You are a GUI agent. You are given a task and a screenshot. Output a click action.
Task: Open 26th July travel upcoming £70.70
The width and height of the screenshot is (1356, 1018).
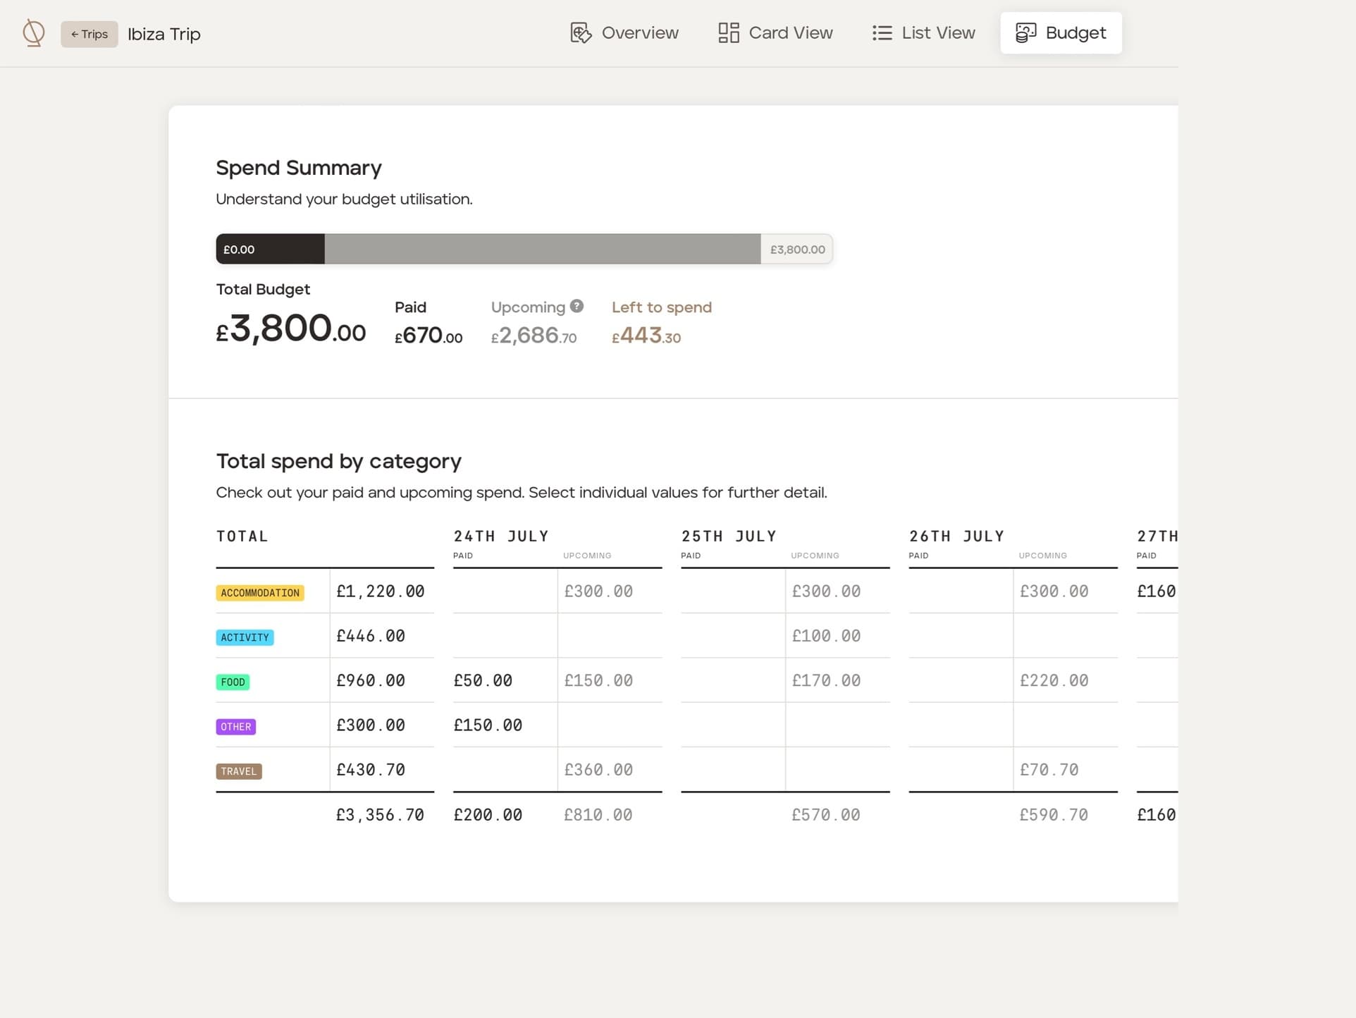point(1049,770)
